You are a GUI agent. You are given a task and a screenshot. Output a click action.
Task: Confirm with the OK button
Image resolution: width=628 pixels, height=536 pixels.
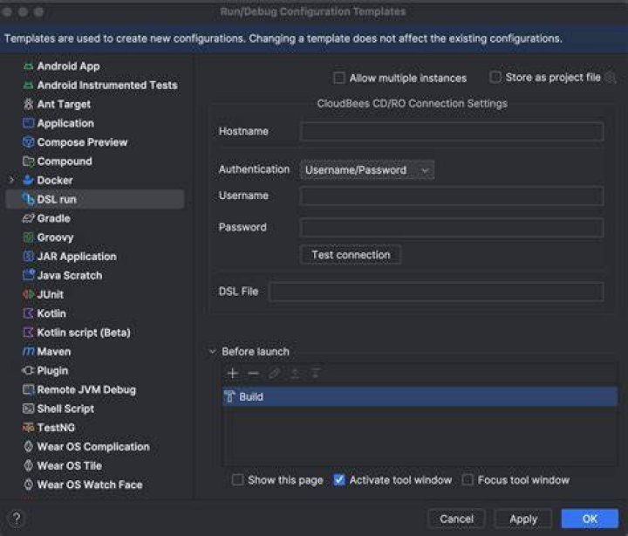(590, 519)
